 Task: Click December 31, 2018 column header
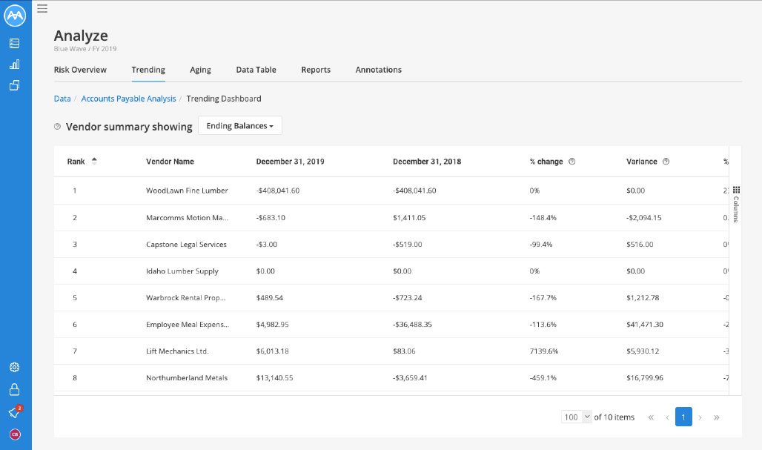coord(427,162)
